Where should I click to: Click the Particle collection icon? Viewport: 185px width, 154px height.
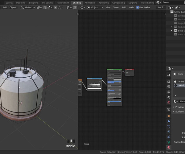pyautogui.click(x=175, y=27)
